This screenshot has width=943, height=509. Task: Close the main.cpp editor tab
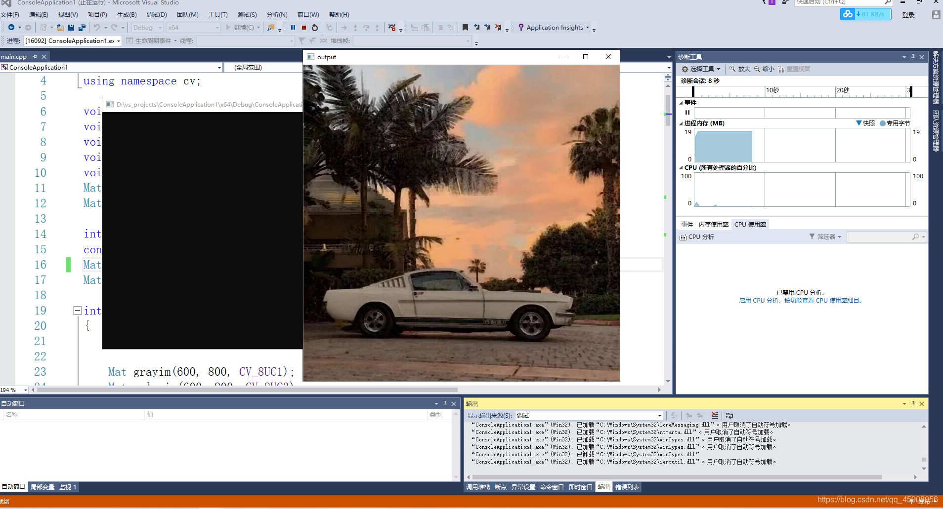click(x=44, y=57)
